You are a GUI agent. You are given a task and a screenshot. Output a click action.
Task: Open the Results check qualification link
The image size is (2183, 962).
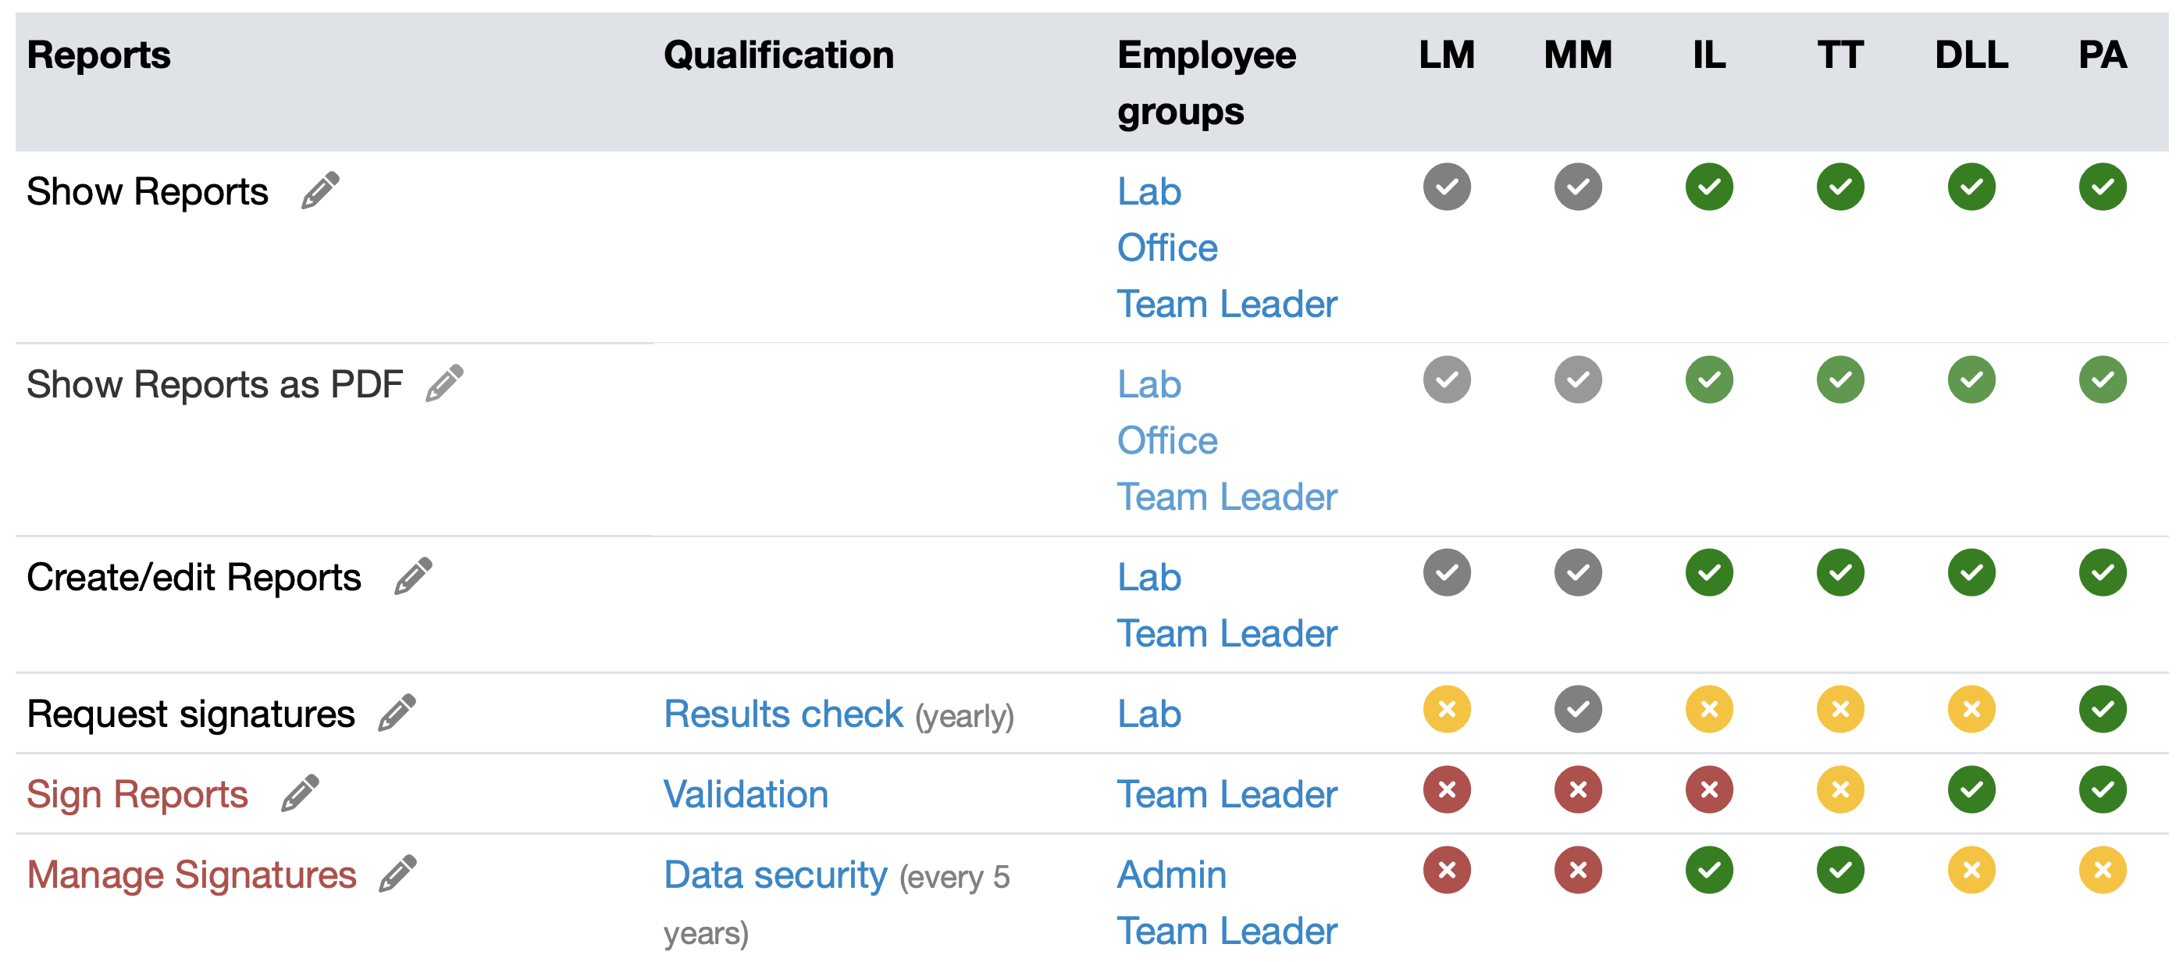tap(783, 714)
